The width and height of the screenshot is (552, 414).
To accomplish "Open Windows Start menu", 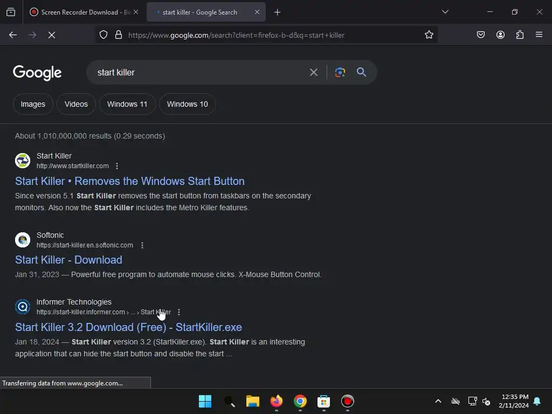I will pos(205,401).
